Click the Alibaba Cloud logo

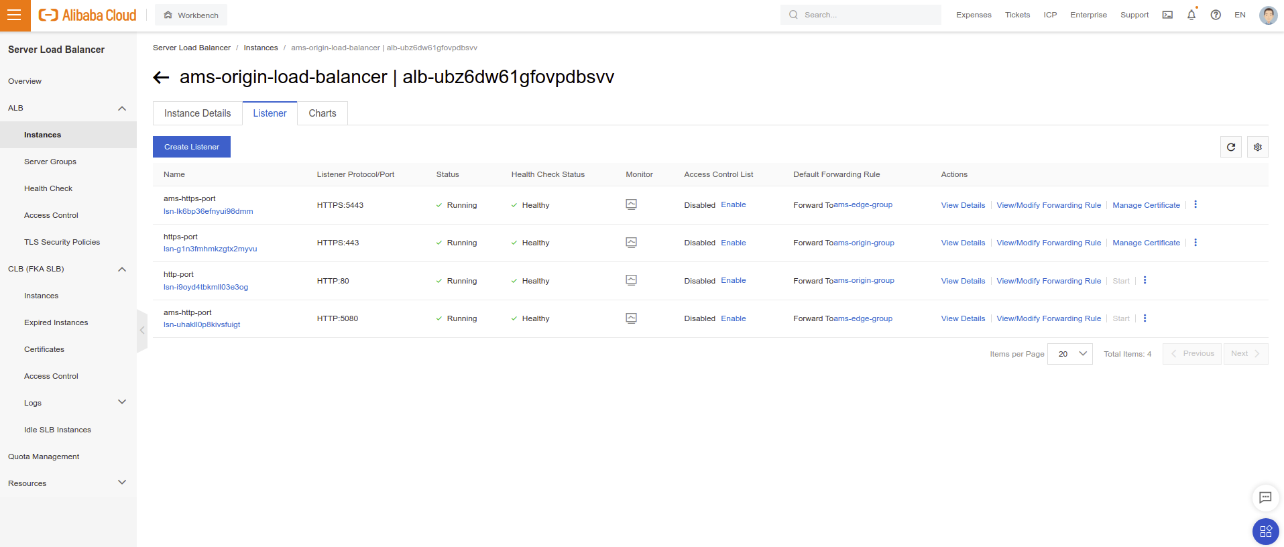tap(87, 15)
